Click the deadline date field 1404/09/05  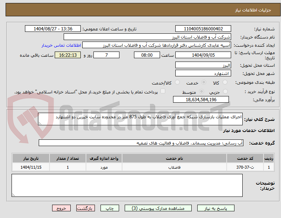[x=203, y=55]
